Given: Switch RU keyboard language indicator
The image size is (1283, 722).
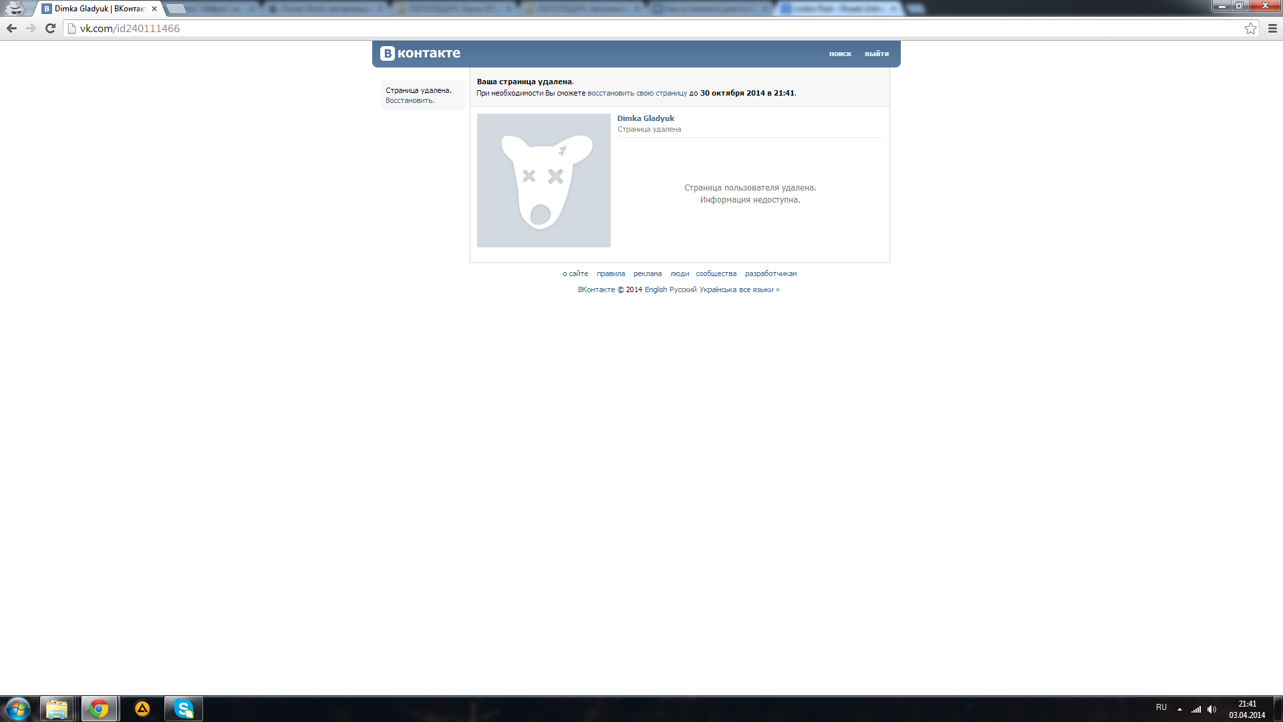Looking at the screenshot, I should pos(1161,707).
